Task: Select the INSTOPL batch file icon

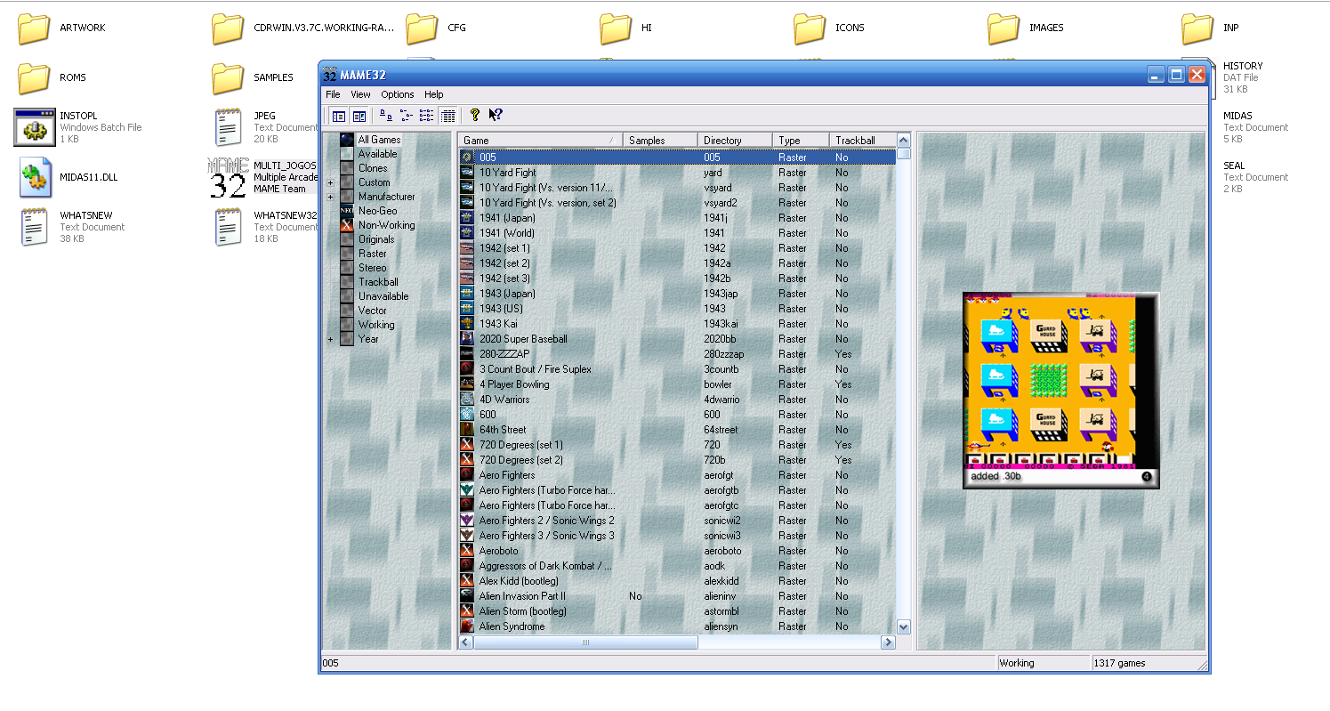Action: point(34,126)
